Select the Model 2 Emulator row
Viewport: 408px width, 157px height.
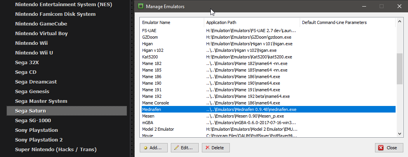[x=269, y=129]
